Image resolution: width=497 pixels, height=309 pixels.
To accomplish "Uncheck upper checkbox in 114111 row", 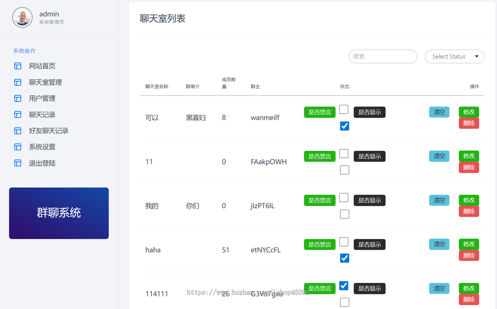I will (344, 286).
